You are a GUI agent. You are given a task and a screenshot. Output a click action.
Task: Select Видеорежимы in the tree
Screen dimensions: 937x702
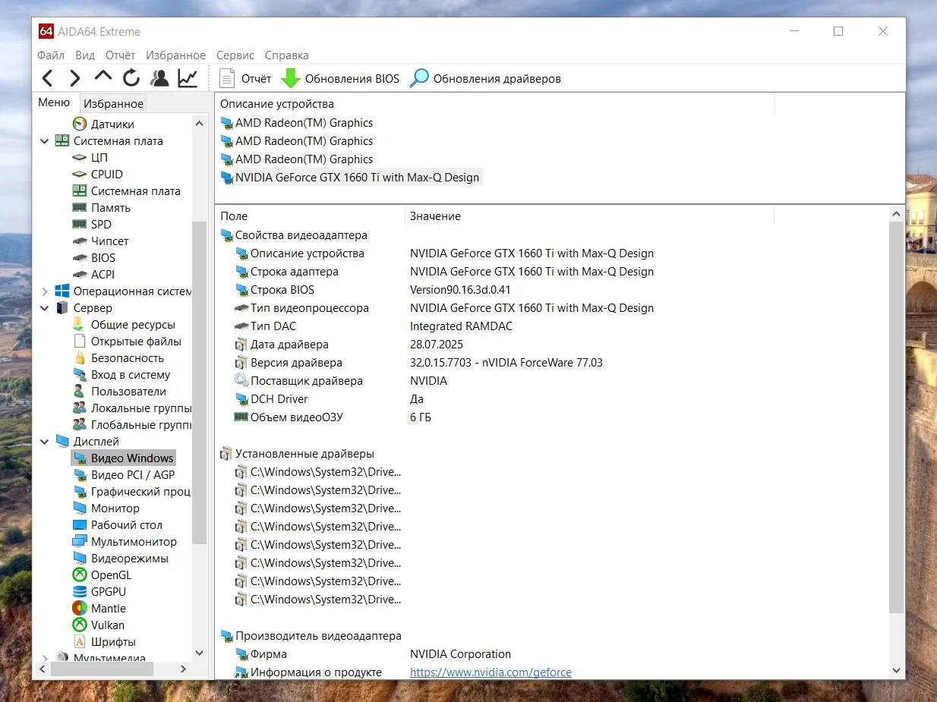click(121, 558)
